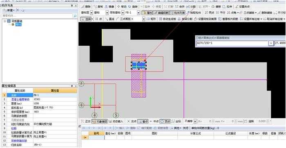Select the Mirror (镜像) tool
Viewport: 286px width, 148px height.
tap(109, 7)
